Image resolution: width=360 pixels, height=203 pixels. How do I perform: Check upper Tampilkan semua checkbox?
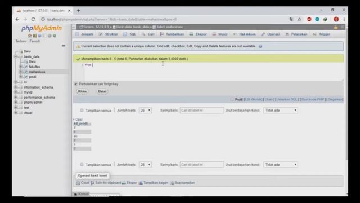coord(82,111)
